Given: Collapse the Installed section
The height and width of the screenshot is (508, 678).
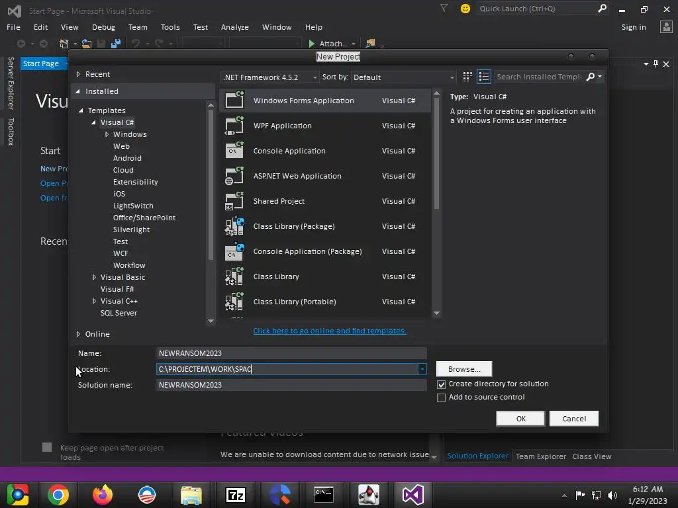Looking at the screenshot, I should pos(78,91).
